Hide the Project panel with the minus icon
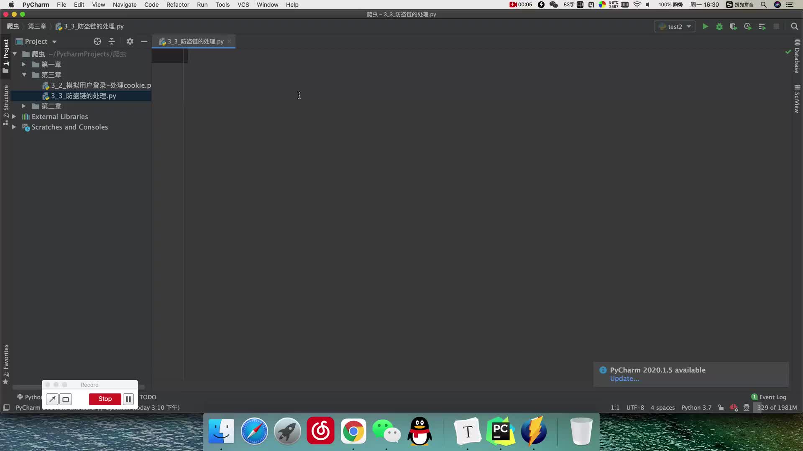Image resolution: width=803 pixels, height=451 pixels. [x=144, y=41]
